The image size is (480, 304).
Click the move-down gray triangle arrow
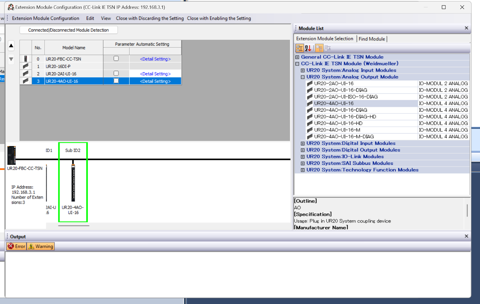(x=11, y=59)
